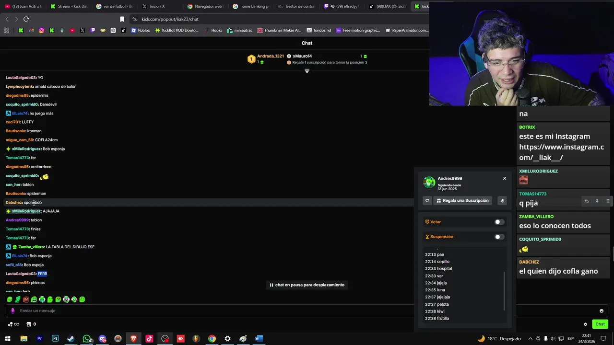
Task: Reload the page with the refresh icon
Action: point(26,19)
